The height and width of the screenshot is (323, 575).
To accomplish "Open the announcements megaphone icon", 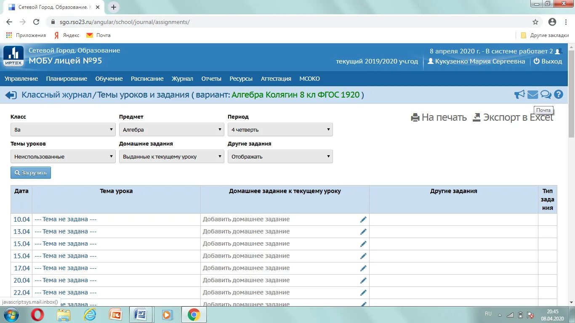I will (519, 95).
